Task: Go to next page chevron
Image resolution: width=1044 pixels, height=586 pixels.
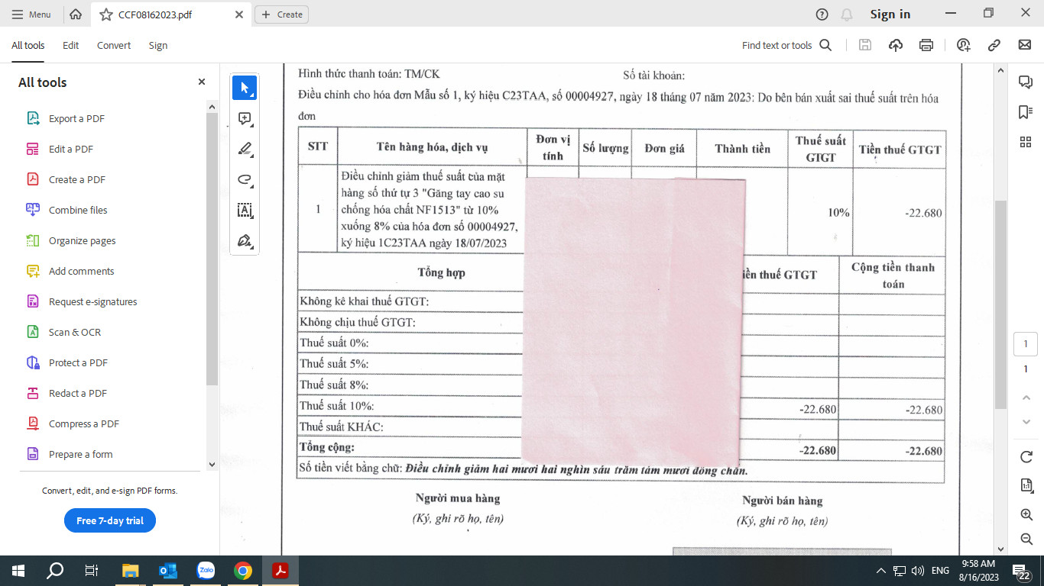Action: coord(1026,422)
